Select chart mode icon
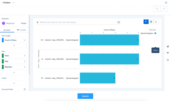 (x=146, y=22)
